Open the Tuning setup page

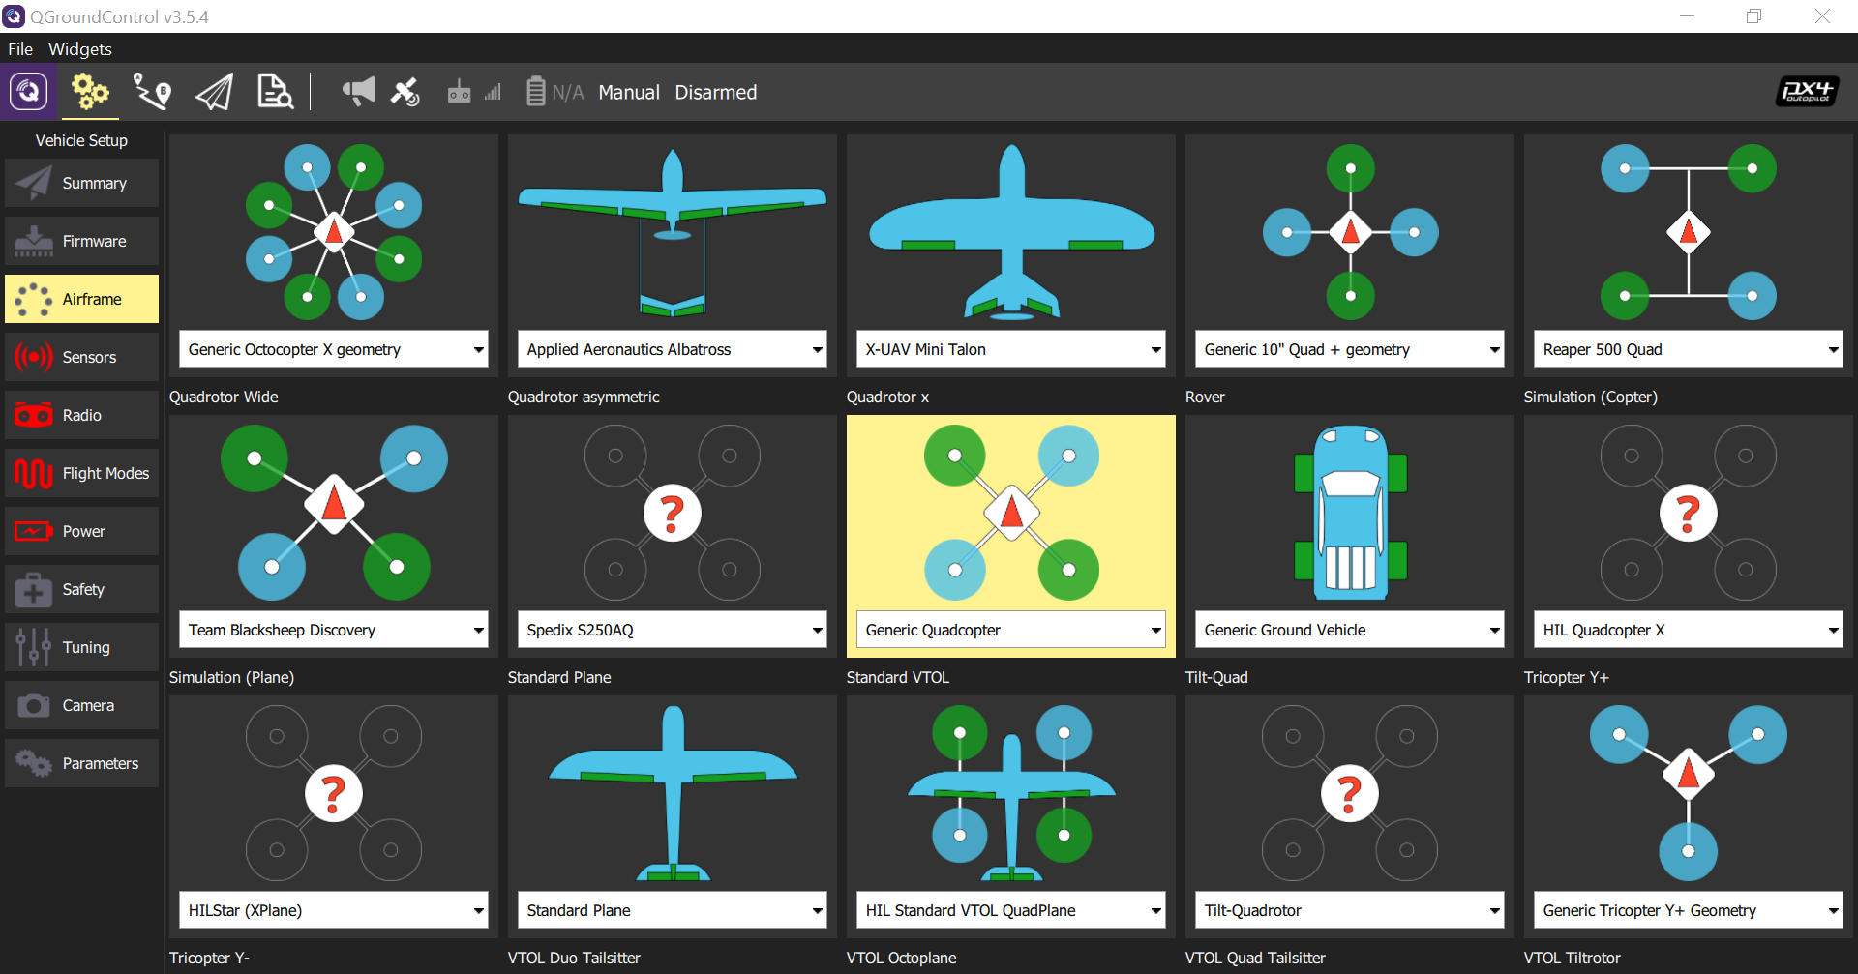(81, 647)
